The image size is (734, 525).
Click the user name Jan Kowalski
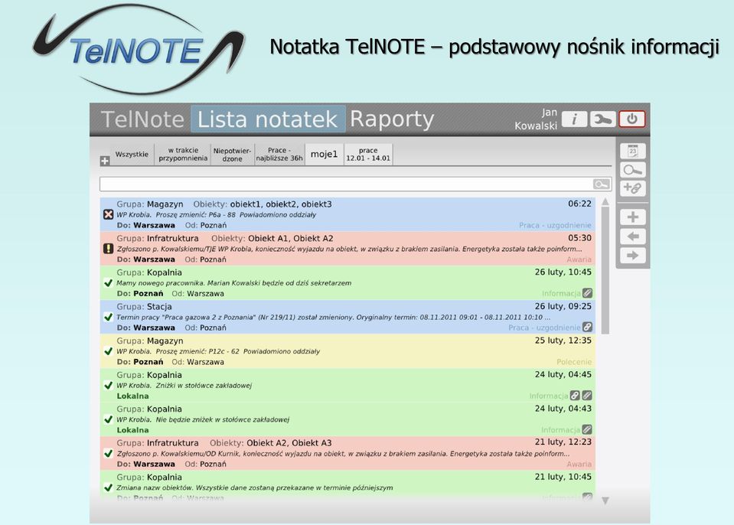pos(536,119)
